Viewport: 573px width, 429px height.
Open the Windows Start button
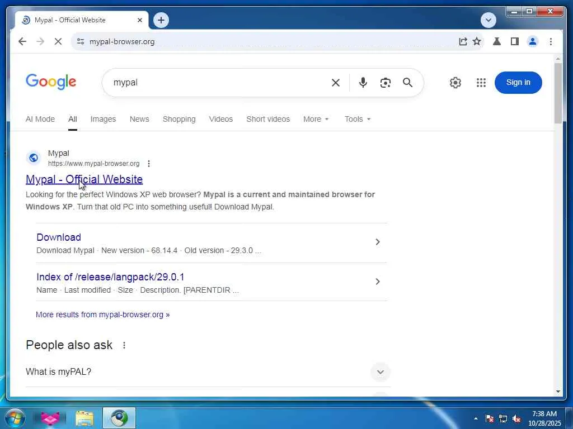click(x=15, y=418)
